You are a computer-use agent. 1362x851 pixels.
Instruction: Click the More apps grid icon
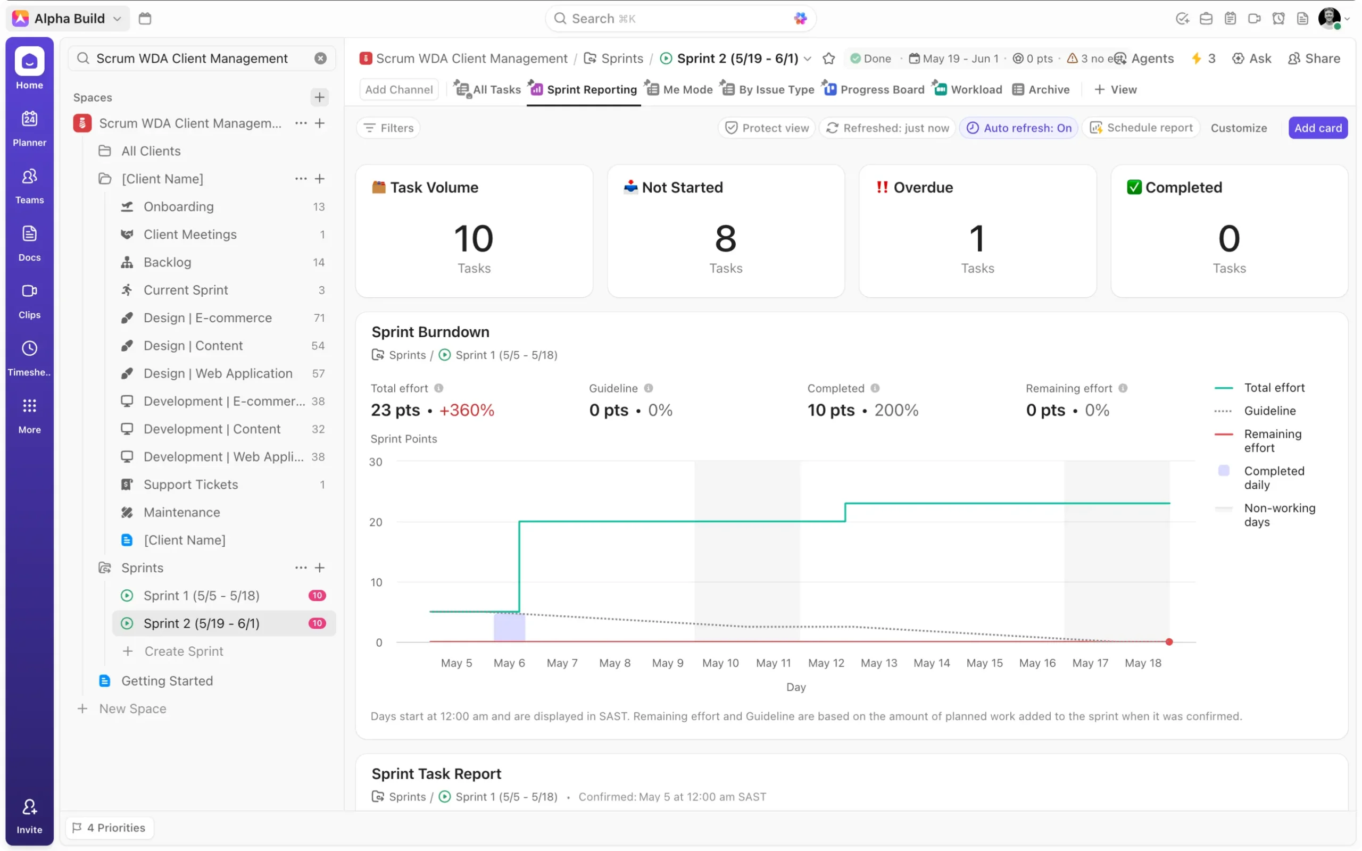click(29, 406)
